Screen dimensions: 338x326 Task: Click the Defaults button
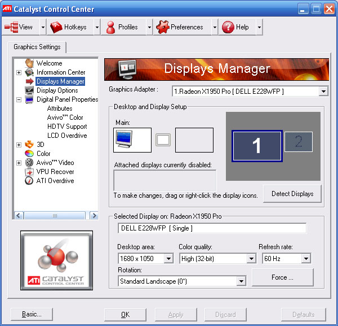[x=303, y=315]
